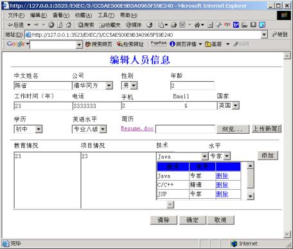Expand the Google search box dropdown
The image size is (293, 249).
click(x=79, y=45)
